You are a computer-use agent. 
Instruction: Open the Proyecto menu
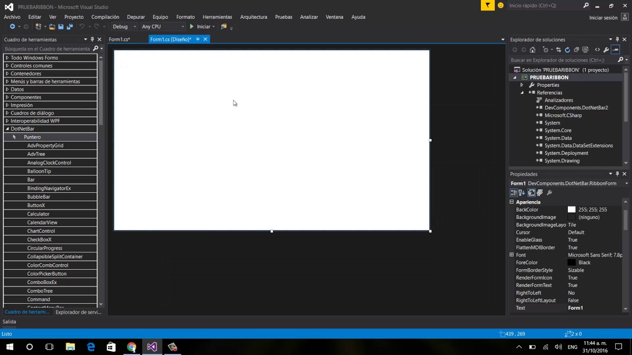coord(74,17)
